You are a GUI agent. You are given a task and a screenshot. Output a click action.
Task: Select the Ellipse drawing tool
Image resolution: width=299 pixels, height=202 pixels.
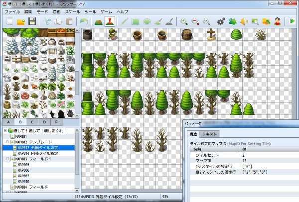tap(147, 21)
